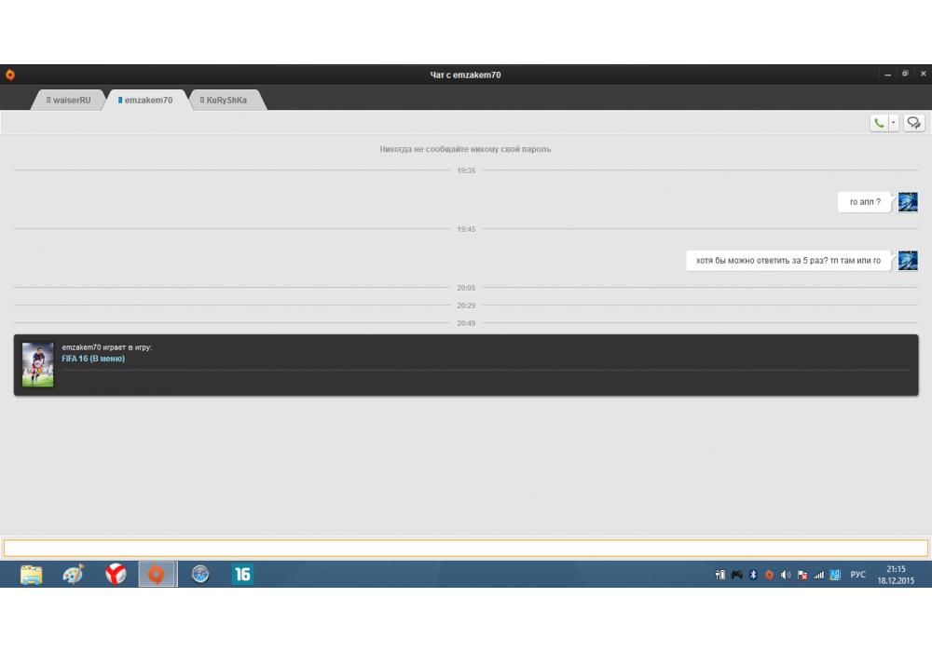Open the FIFA 16 (В меню) game link

pos(93,359)
